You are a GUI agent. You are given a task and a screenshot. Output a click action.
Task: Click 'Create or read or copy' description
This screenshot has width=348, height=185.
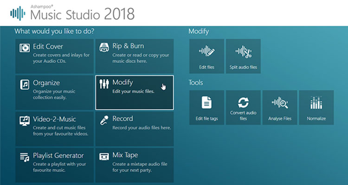tap(141, 58)
